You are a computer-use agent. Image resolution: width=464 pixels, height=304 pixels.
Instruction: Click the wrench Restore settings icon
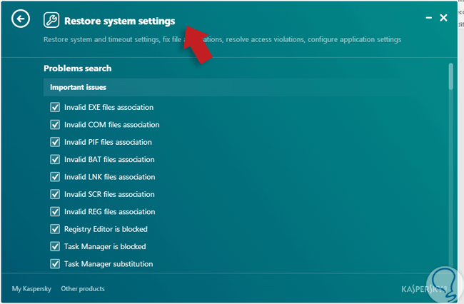(x=51, y=20)
